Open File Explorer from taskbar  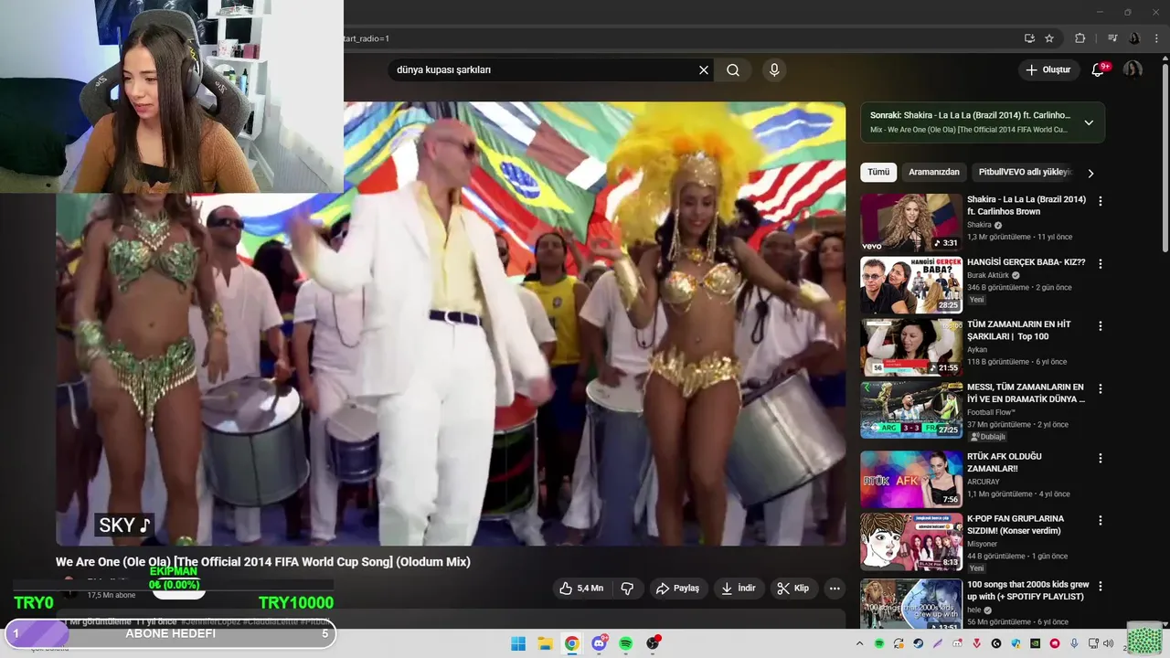(x=545, y=643)
